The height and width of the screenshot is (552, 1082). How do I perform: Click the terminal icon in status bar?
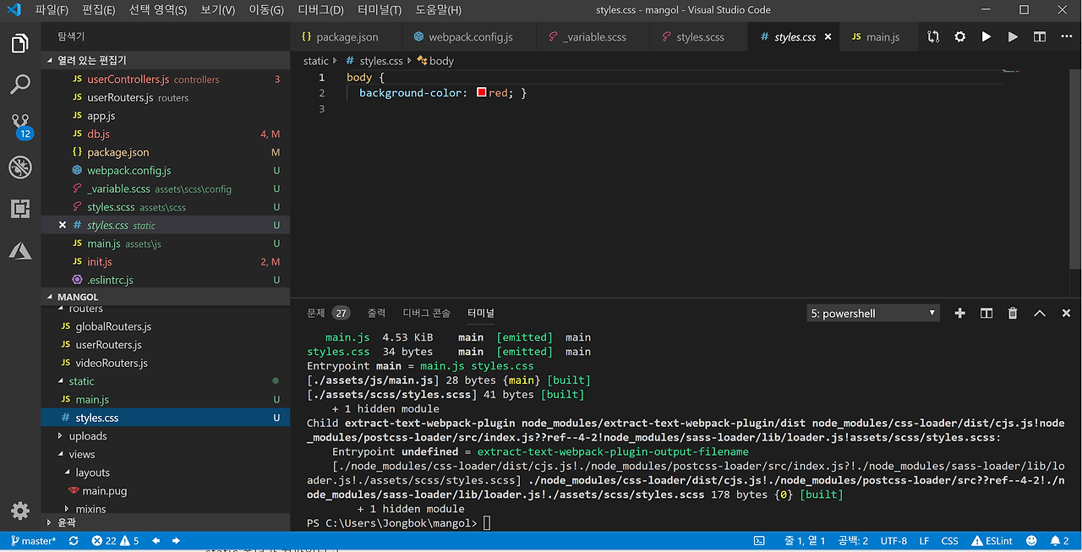(x=759, y=541)
